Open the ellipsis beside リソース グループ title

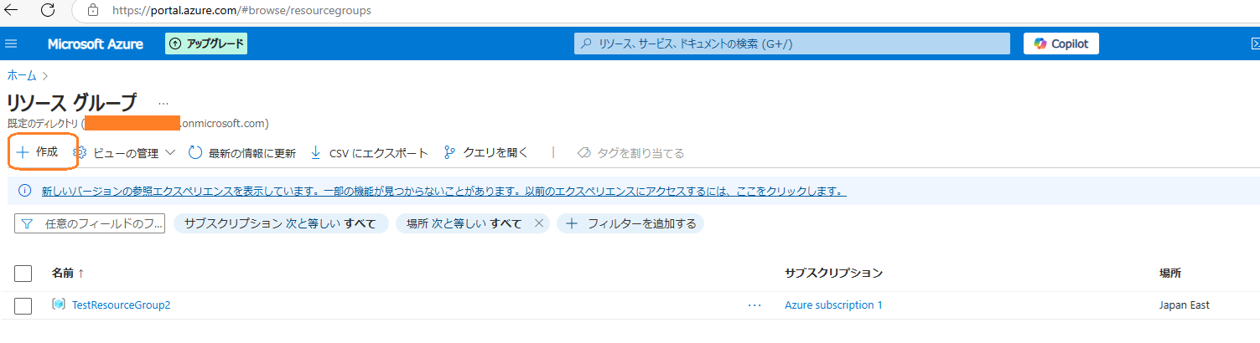(x=163, y=104)
